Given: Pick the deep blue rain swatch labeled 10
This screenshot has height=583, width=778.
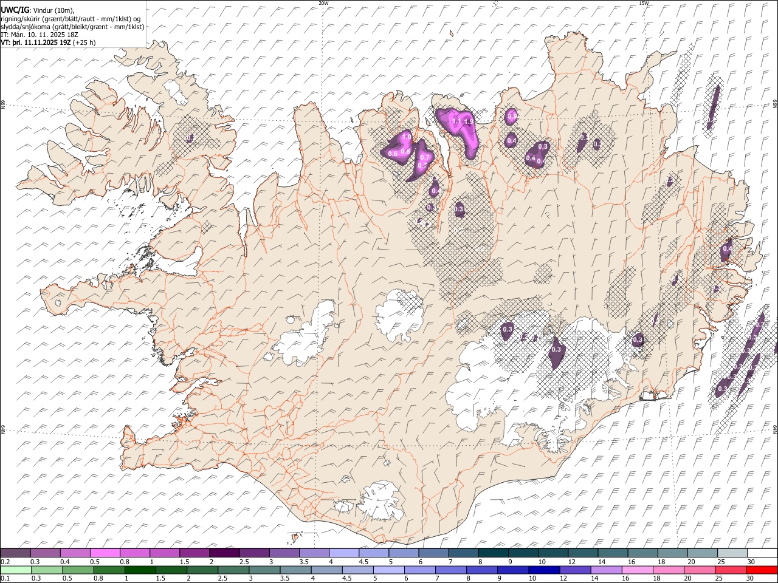Looking at the screenshot, I should pos(543,570).
